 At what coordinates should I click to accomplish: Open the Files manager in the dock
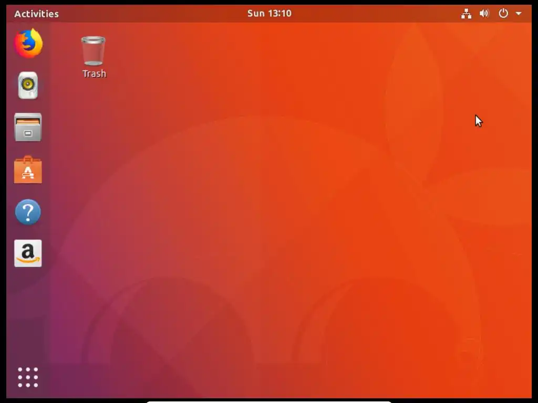click(28, 127)
